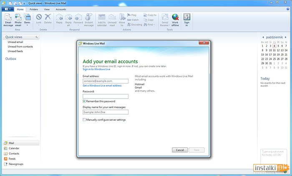Click the Cancel button in dialog
Screen dimensions: 292x176
pos(179,150)
